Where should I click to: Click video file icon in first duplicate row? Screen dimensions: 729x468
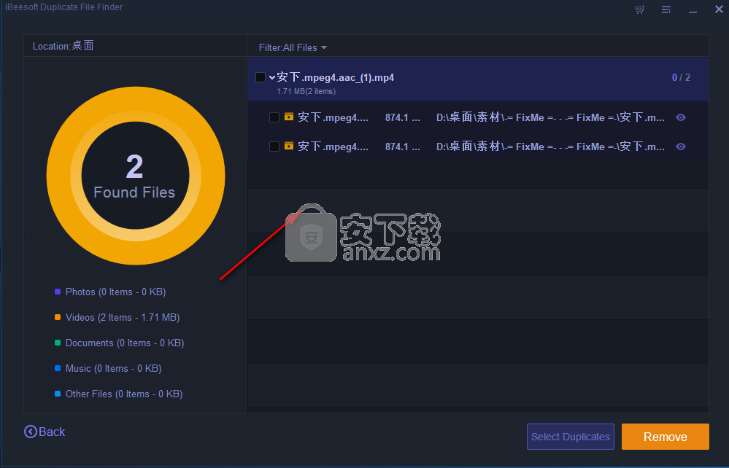(289, 117)
